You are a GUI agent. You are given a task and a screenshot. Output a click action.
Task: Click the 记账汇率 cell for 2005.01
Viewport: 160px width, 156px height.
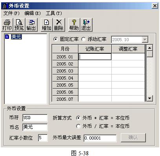pos(95,57)
